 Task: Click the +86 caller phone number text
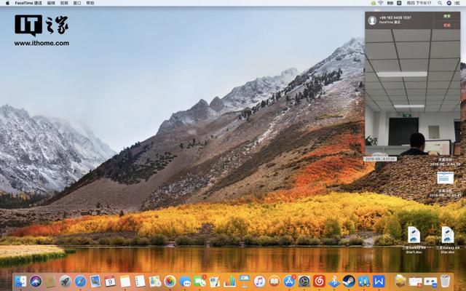395,17
